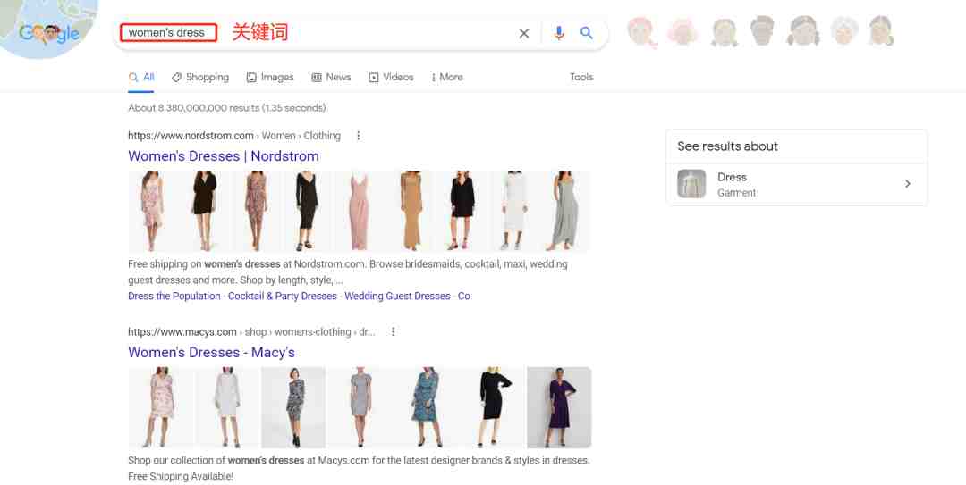966x485 pixels.
Task: Click the result count text 'About 8,380,000,000 results'
Action: [x=193, y=108]
